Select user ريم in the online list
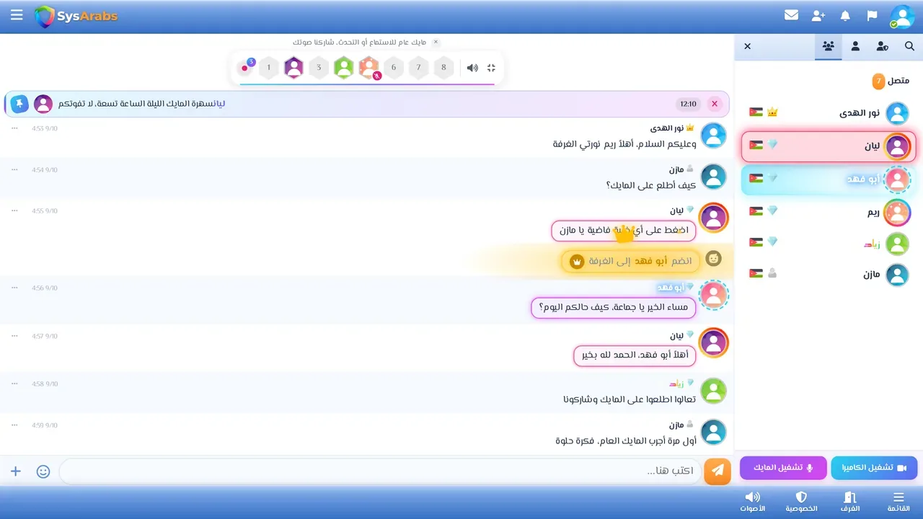923x519 pixels. [x=829, y=213]
